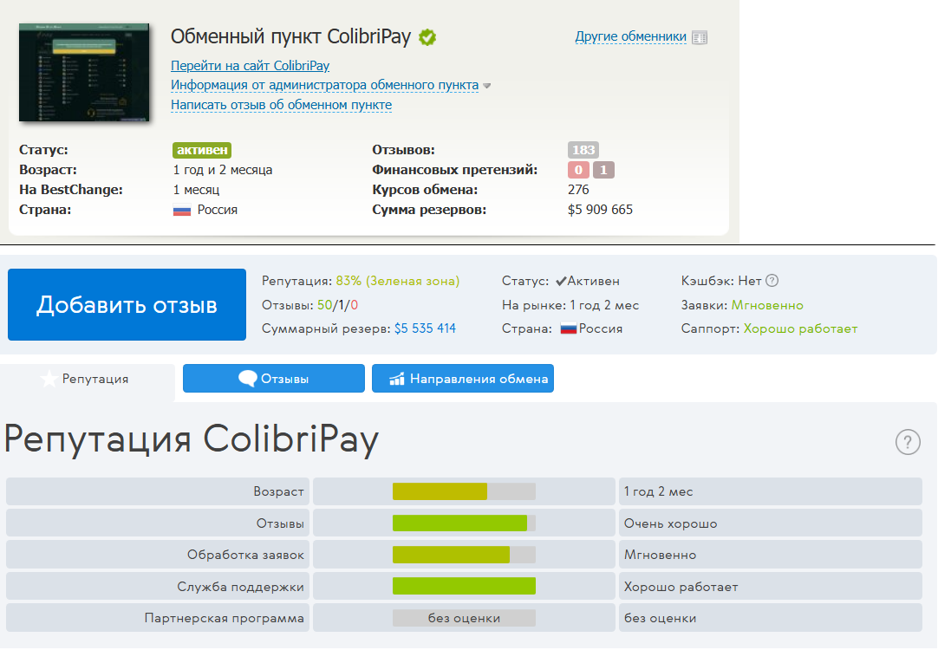Click the green активен status badge
This screenshot has width=938, height=650.
pyautogui.click(x=202, y=150)
